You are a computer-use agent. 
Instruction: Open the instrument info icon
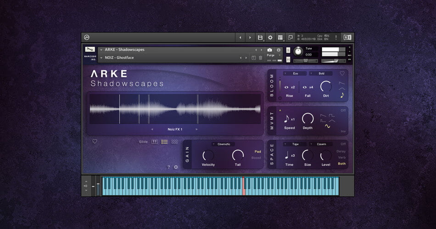[x=278, y=50]
